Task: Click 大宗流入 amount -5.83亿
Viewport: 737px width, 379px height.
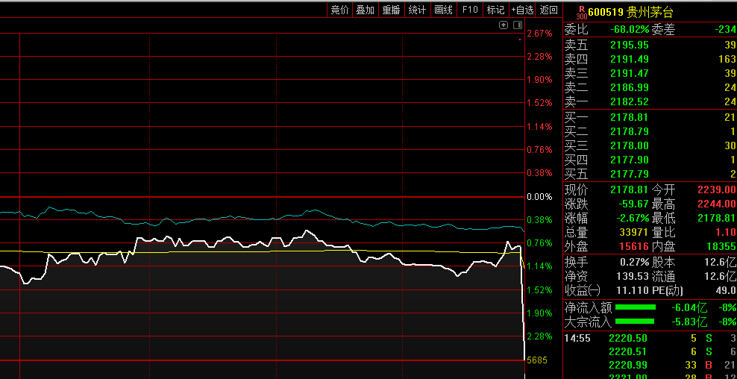Action: coord(690,322)
